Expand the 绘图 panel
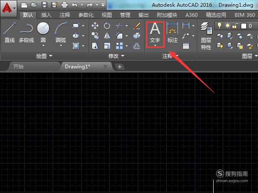 44,56
